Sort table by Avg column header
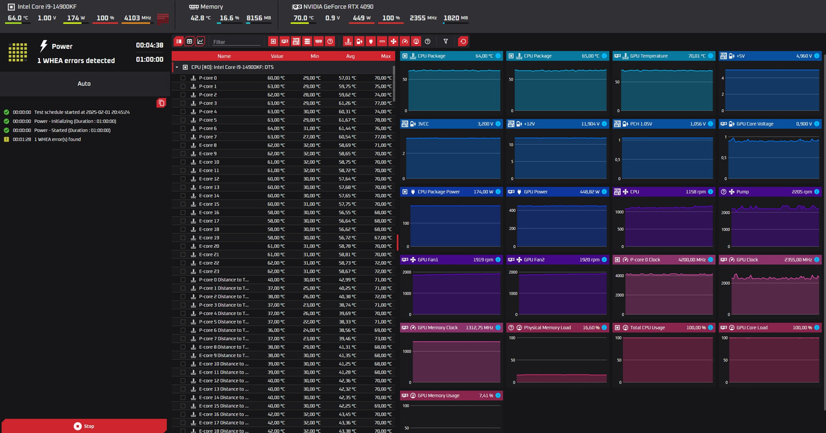826x433 pixels. coord(350,56)
